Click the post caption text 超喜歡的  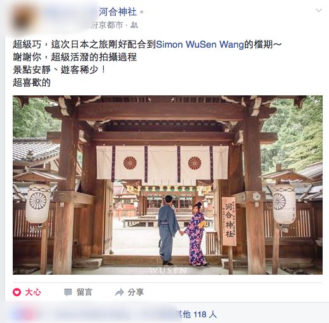pos(32,83)
